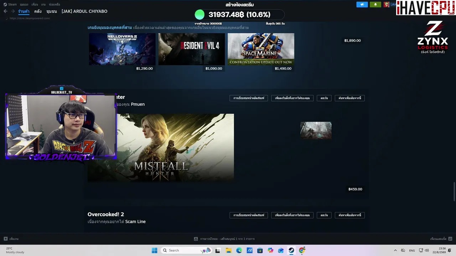Open the [JAK] ARDUL CHIYABO profile tab
The image size is (456, 256).
click(84, 11)
